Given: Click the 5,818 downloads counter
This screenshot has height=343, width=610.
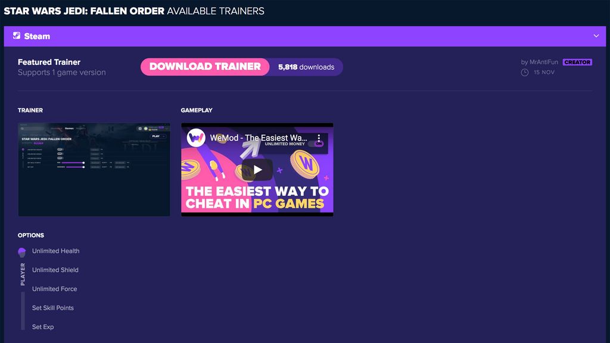Looking at the screenshot, I should tap(306, 67).
